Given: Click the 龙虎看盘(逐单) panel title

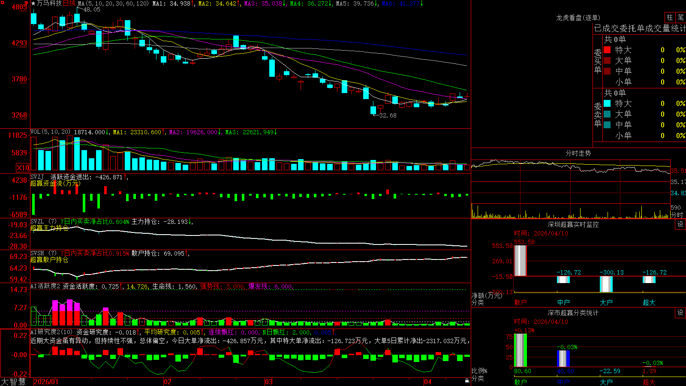Looking at the screenshot, I should tap(578, 18).
